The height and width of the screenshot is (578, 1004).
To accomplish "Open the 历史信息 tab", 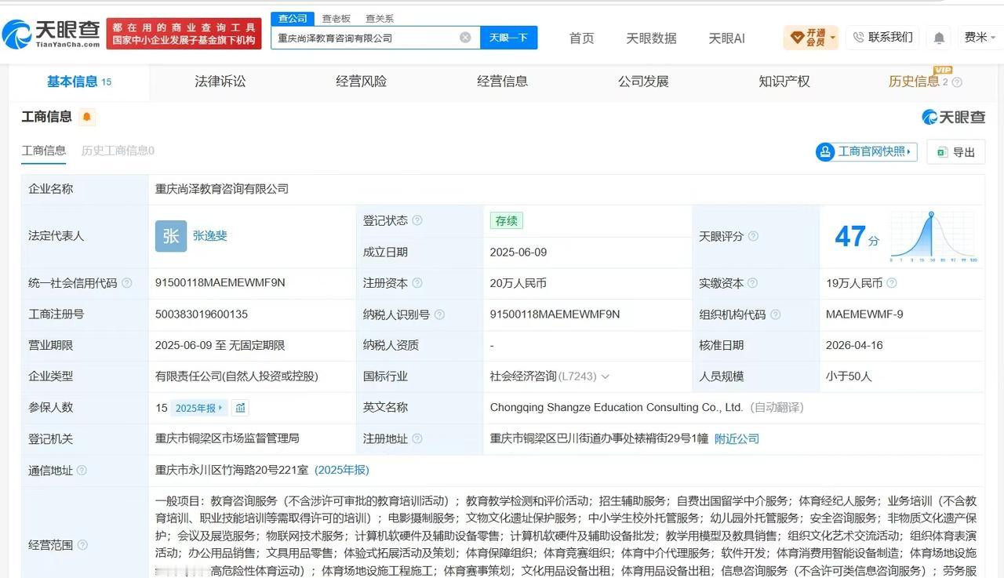I will pos(914,82).
